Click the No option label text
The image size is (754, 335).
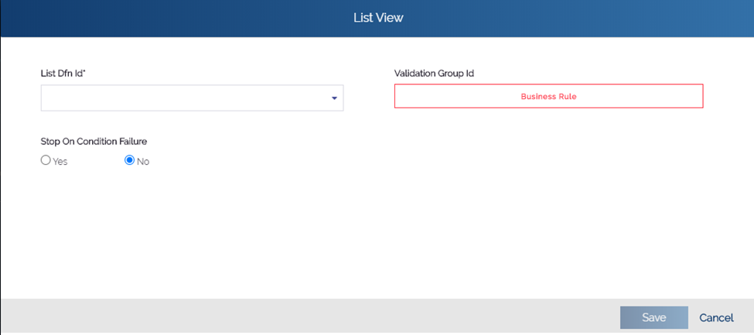click(143, 162)
